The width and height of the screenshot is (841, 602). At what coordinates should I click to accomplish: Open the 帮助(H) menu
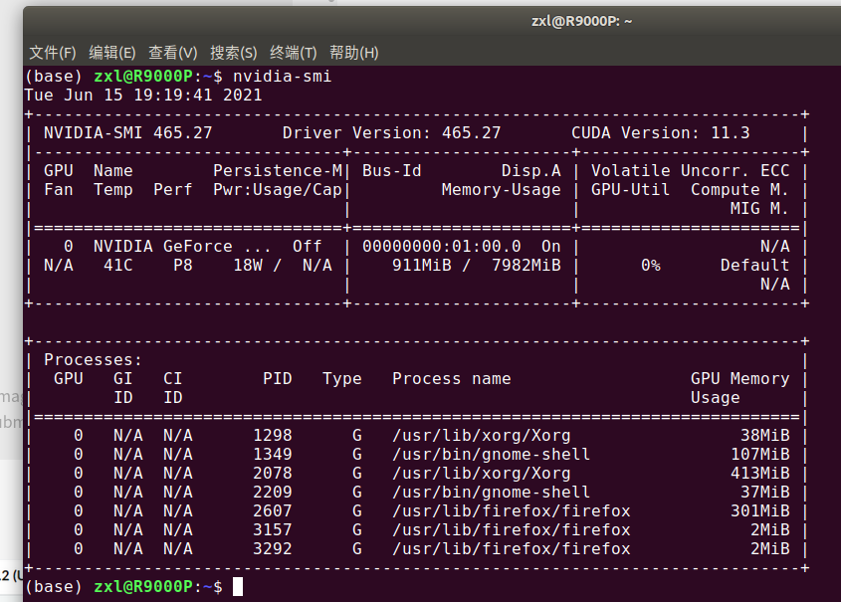(x=354, y=53)
